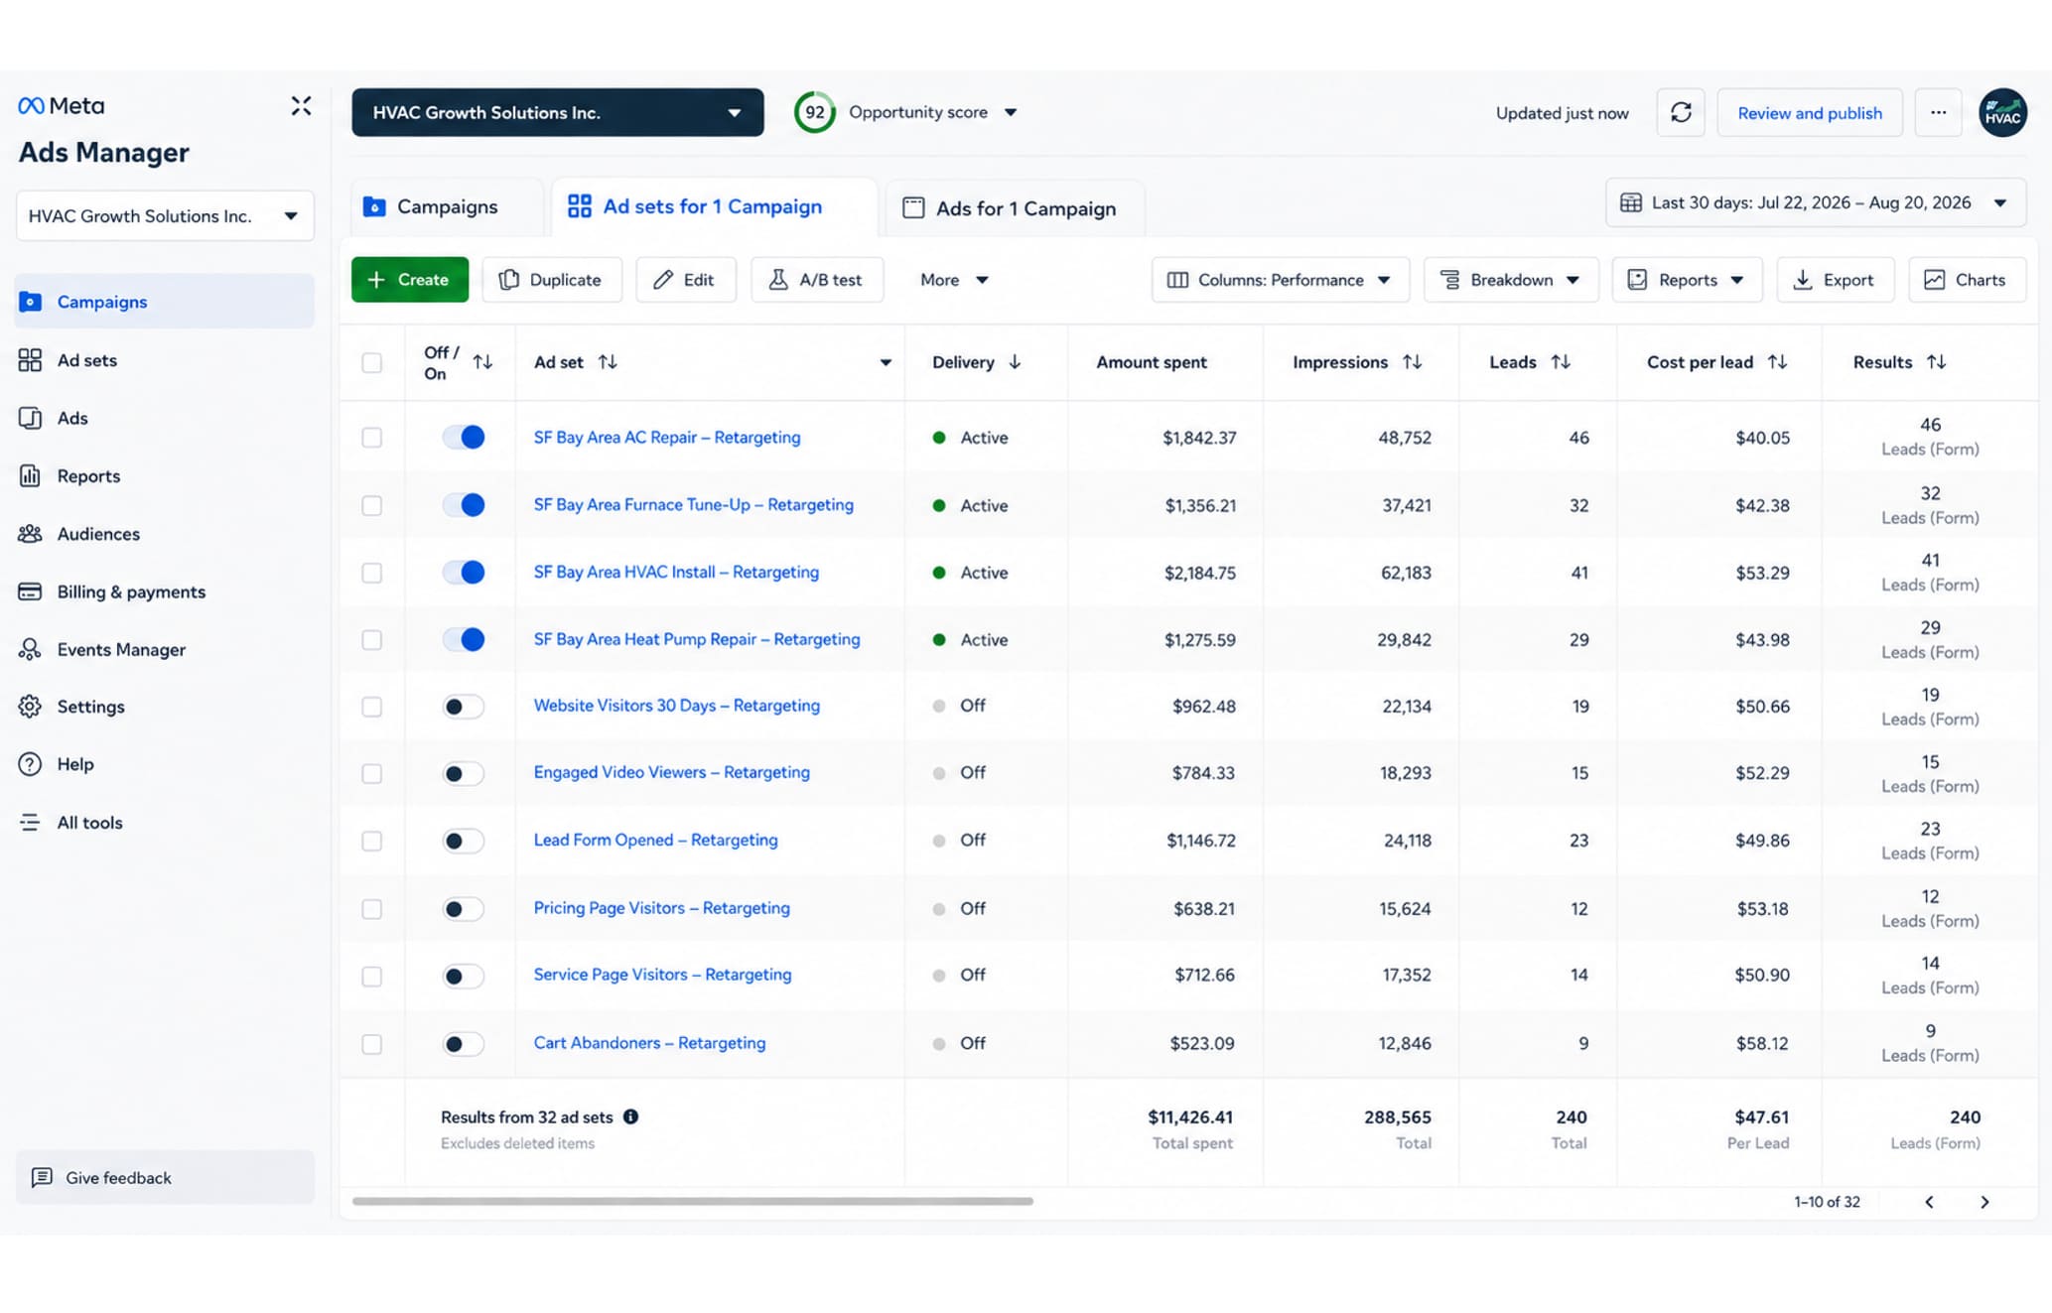2052x1313 pixels.
Task: Click the green Create button
Action: [409, 280]
